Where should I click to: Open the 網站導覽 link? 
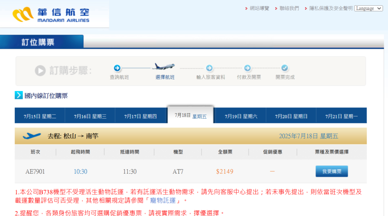click(x=259, y=8)
